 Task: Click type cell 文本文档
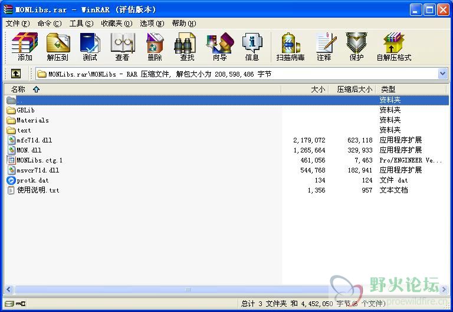coord(393,190)
